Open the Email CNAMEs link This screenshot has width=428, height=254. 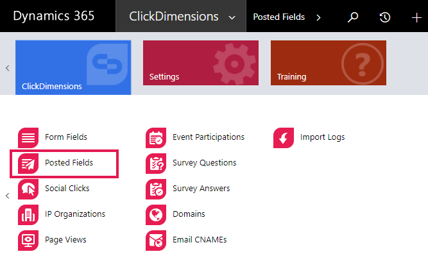pos(200,239)
